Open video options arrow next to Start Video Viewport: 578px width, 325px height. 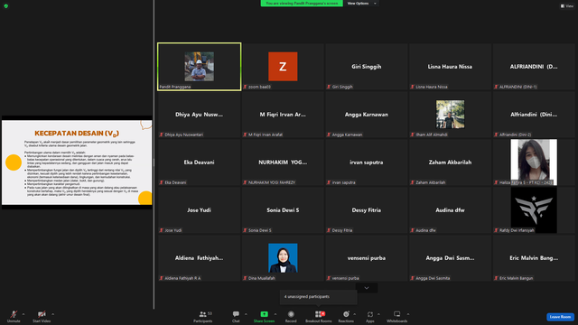click(x=53, y=314)
